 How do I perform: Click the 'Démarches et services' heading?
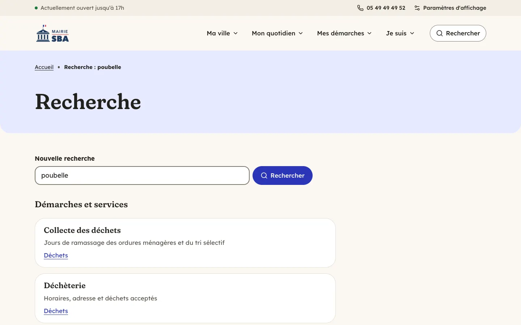coord(81,204)
